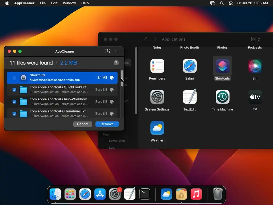273x205 pixels.
Task: Reveal ThumbnailExt folder via its magnifier icon
Action: coord(112,114)
